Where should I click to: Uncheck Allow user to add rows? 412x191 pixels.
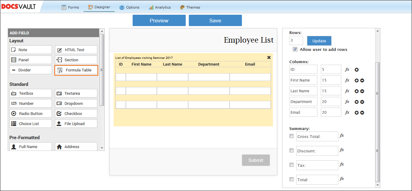coord(295,49)
